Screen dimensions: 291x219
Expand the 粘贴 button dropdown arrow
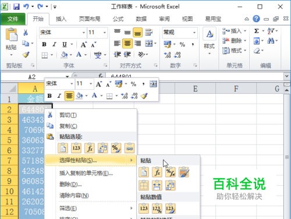point(11,55)
